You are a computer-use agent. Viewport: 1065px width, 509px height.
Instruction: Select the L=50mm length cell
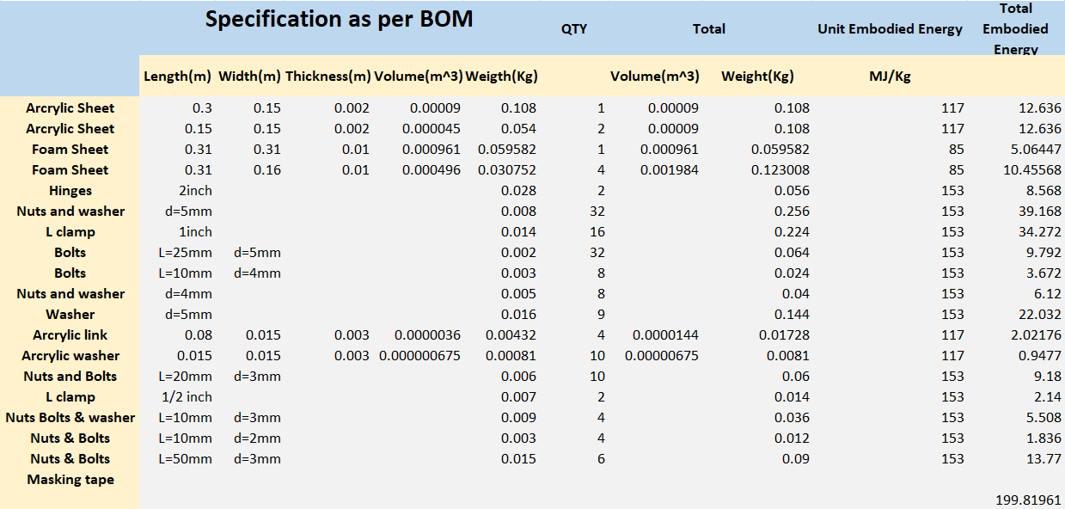[x=185, y=459]
